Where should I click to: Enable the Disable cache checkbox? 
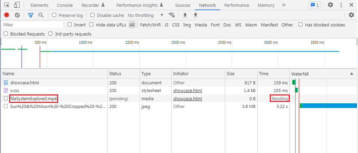tap(92, 15)
